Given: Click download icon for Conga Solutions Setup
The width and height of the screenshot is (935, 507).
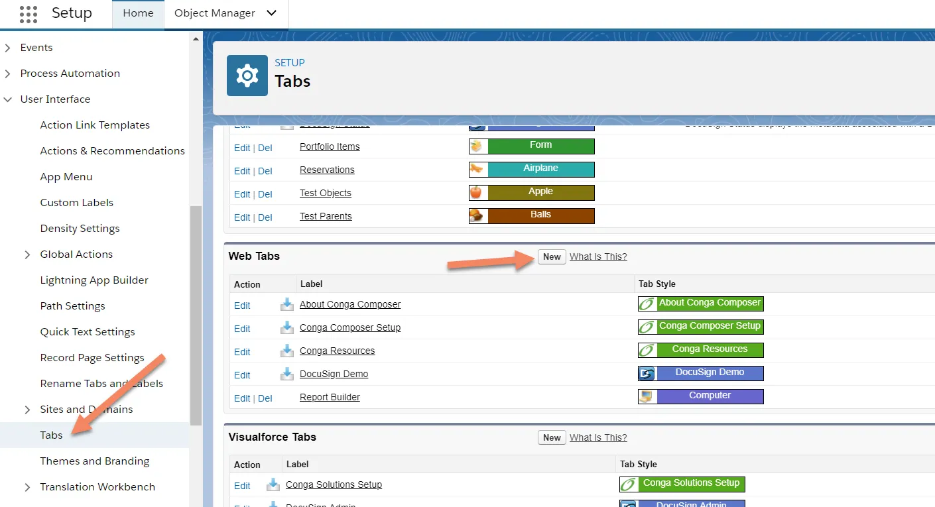Looking at the screenshot, I should (x=273, y=484).
